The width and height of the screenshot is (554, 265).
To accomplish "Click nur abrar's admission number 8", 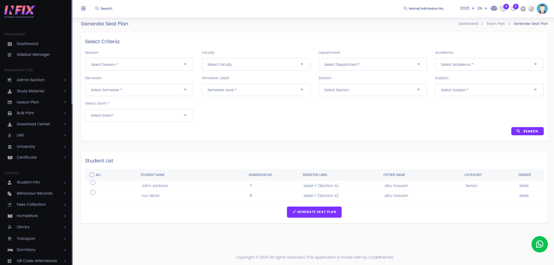I will coord(251,196).
